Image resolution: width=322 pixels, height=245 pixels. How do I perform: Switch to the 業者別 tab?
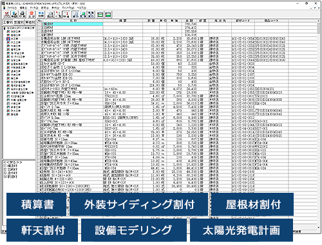coord(30,22)
